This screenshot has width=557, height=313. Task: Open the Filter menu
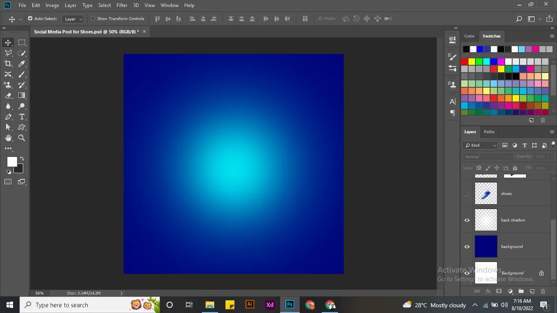(x=122, y=5)
